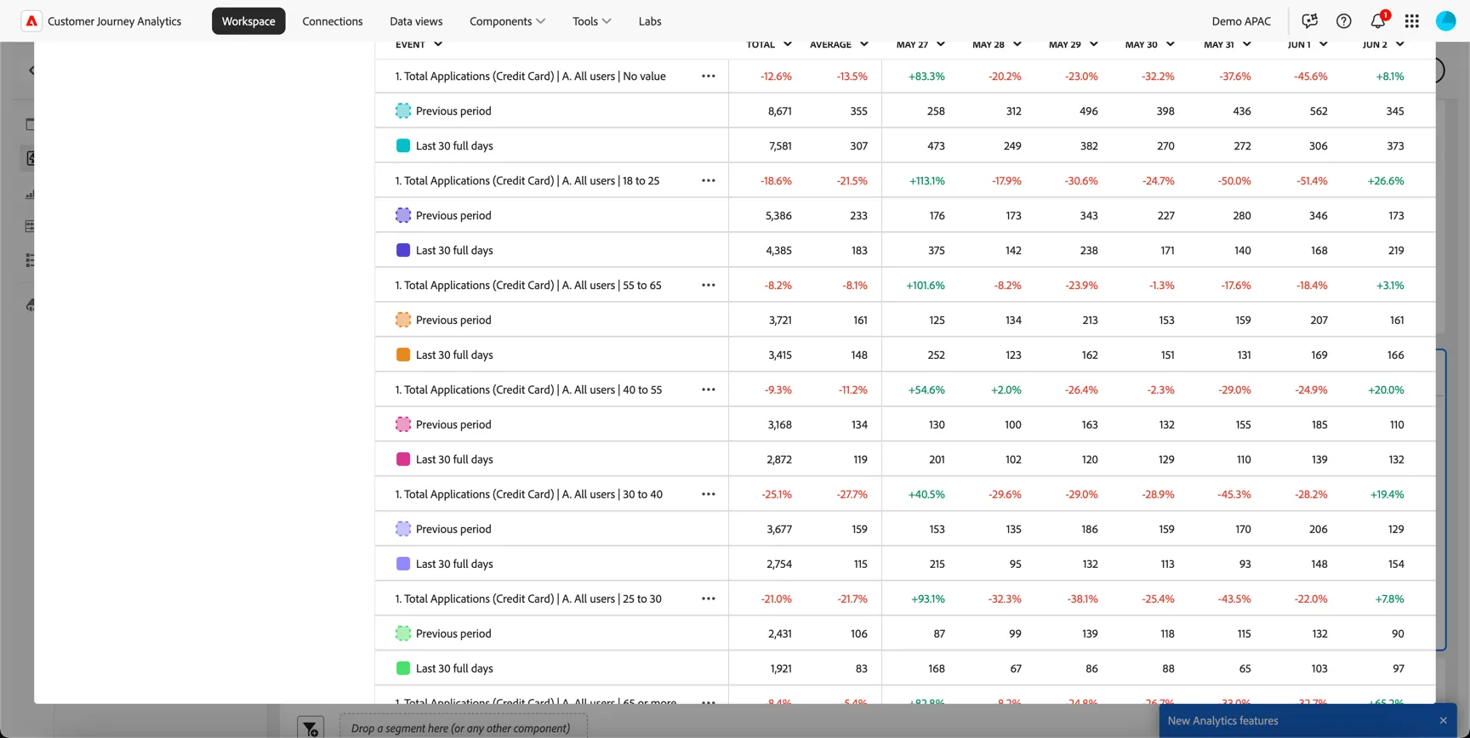Open the help question mark icon
The width and height of the screenshot is (1470, 738).
pos(1343,21)
